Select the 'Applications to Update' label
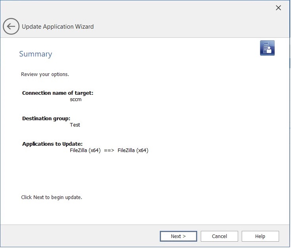The height and width of the screenshot is (248, 291). coord(52,144)
